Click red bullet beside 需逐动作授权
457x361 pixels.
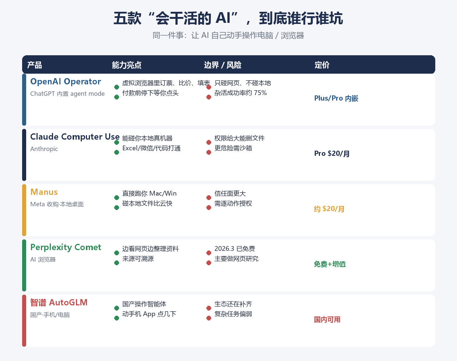209,207
